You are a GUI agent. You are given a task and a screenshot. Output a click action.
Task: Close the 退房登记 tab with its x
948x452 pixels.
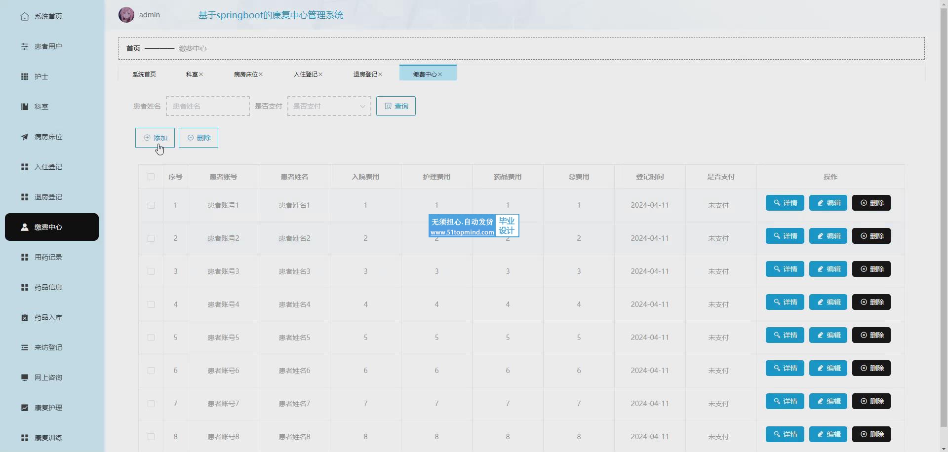coord(380,75)
